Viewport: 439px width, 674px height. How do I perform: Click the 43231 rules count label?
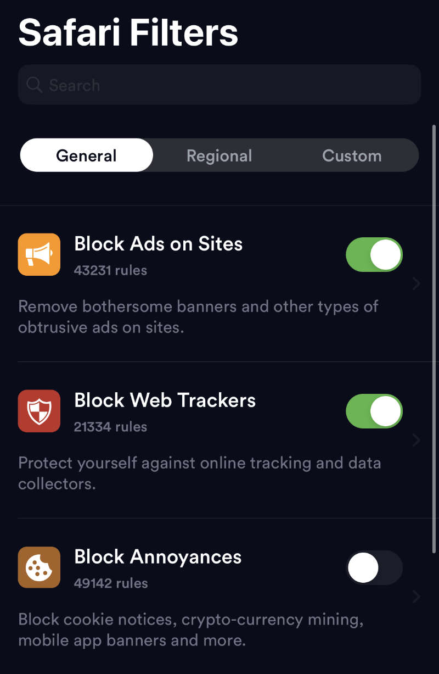[x=110, y=270]
